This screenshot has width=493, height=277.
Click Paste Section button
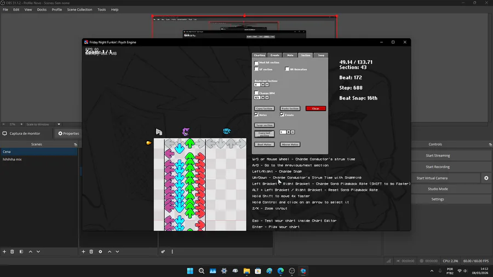coord(290,108)
